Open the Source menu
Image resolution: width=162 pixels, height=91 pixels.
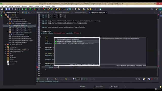11,6
